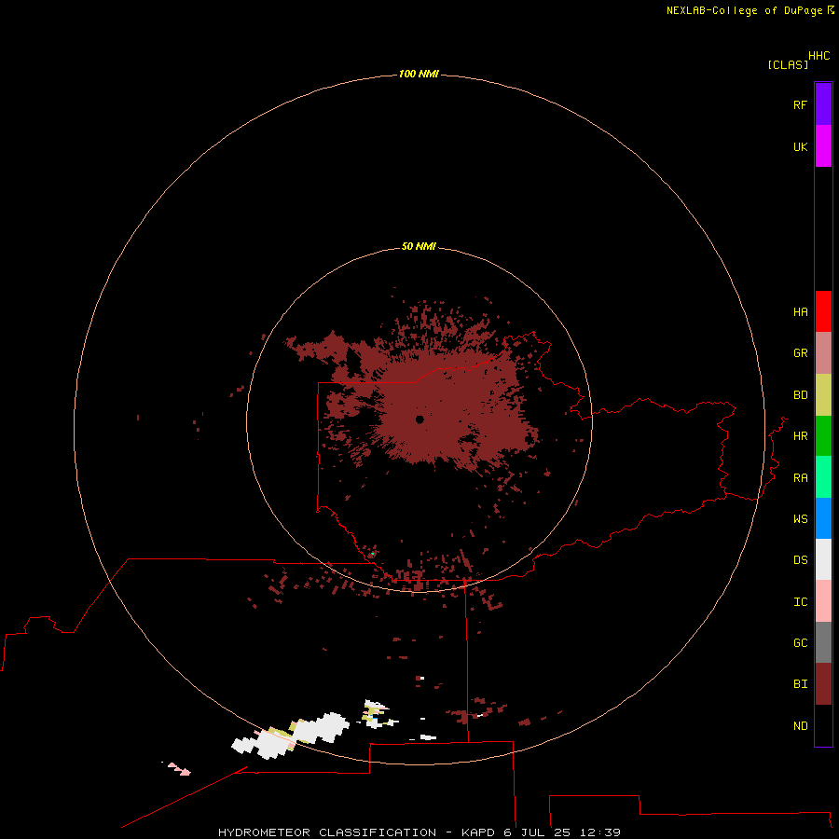
Task: Click the BI dark red legend swatch
Action: click(823, 684)
